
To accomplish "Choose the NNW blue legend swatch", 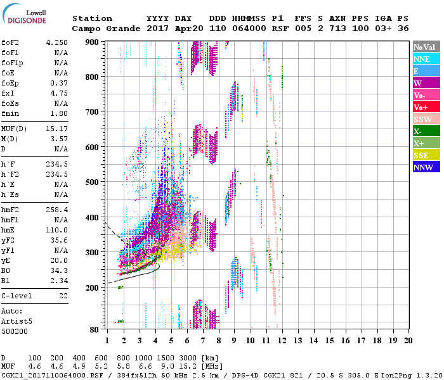I will point(426,167).
